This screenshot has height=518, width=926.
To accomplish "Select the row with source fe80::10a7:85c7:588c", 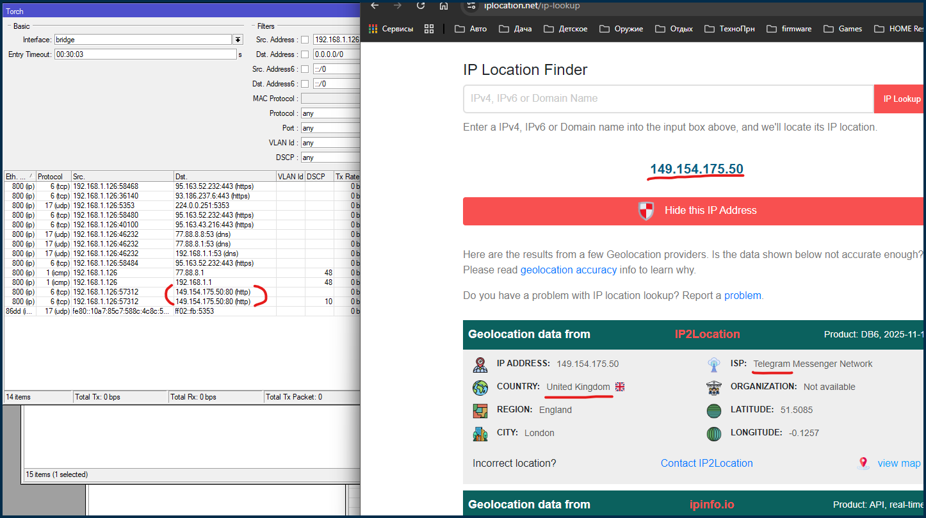I will tap(183, 311).
